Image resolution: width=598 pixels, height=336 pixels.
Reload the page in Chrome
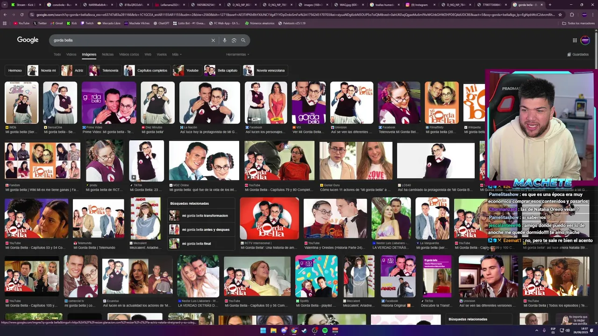coord(21,14)
